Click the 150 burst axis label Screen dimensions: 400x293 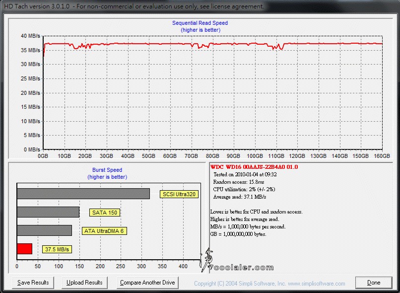coord(79,267)
